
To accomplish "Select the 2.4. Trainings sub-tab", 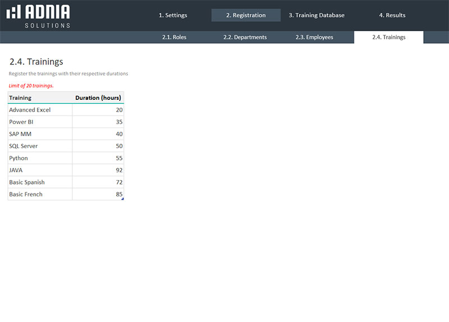I will pyautogui.click(x=389, y=37).
